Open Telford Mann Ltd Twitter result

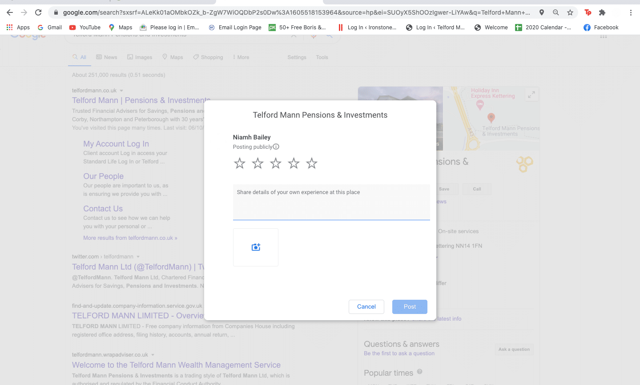pos(138,267)
